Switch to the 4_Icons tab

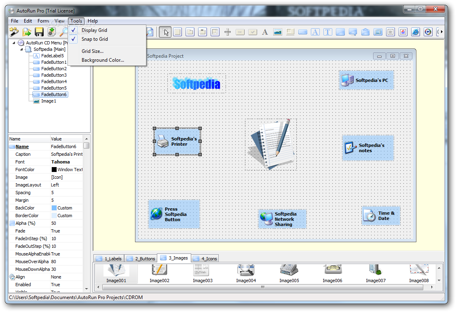(x=206, y=259)
